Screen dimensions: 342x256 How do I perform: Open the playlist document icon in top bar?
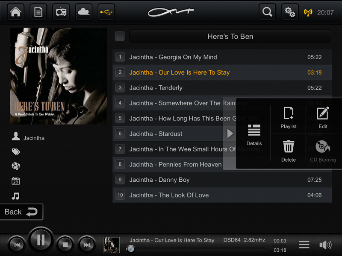(38, 12)
